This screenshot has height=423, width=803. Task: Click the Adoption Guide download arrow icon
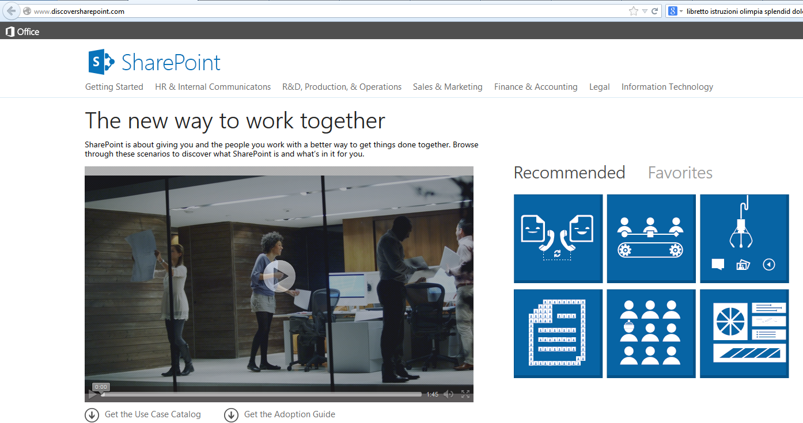tap(231, 415)
